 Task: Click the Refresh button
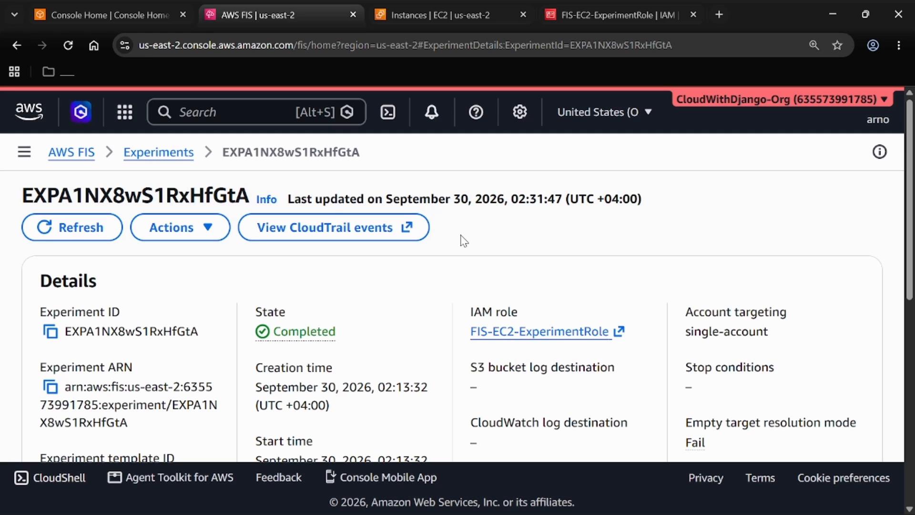point(72,227)
